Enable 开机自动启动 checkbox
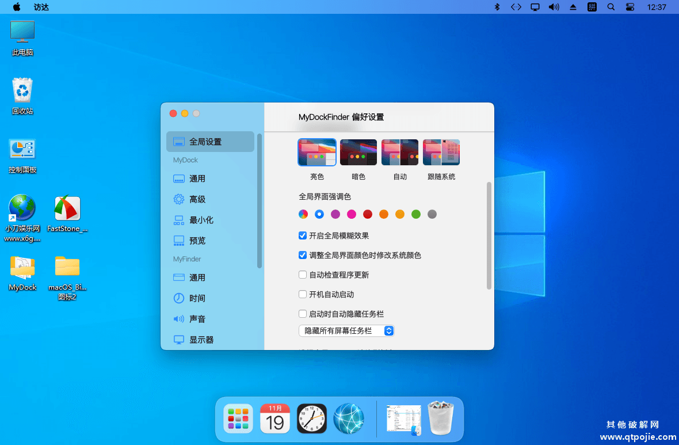Image resolution: width=679 pixels, height=445 pixels. (x=303, y=294)
